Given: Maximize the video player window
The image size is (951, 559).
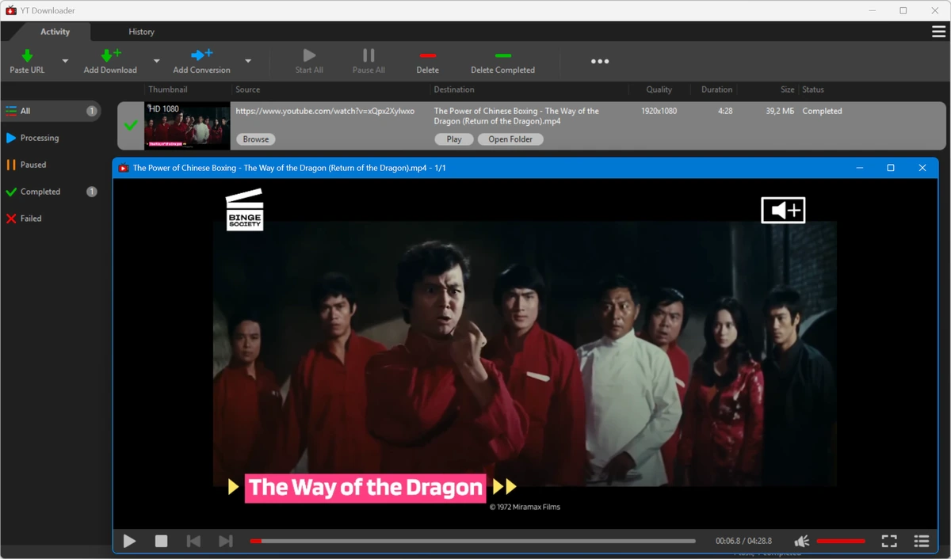Looking at the screenshot, I should coord(891,168).
